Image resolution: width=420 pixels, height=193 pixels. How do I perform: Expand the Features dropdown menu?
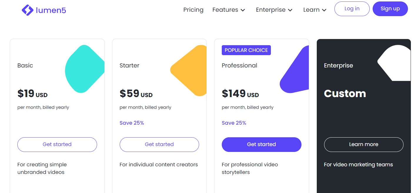pos(229,10)
